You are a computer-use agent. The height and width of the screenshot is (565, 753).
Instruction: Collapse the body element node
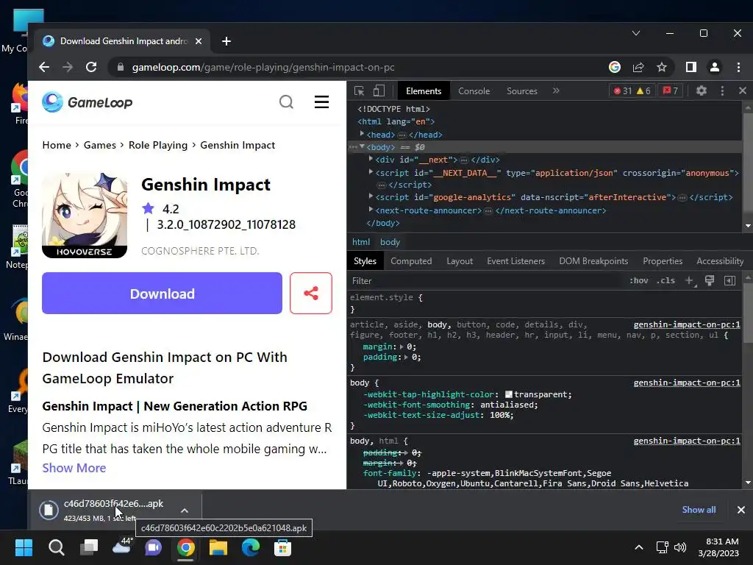[362, 146]
